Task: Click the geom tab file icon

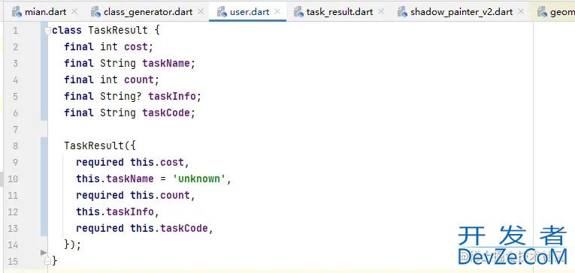Action: point(543,12)
